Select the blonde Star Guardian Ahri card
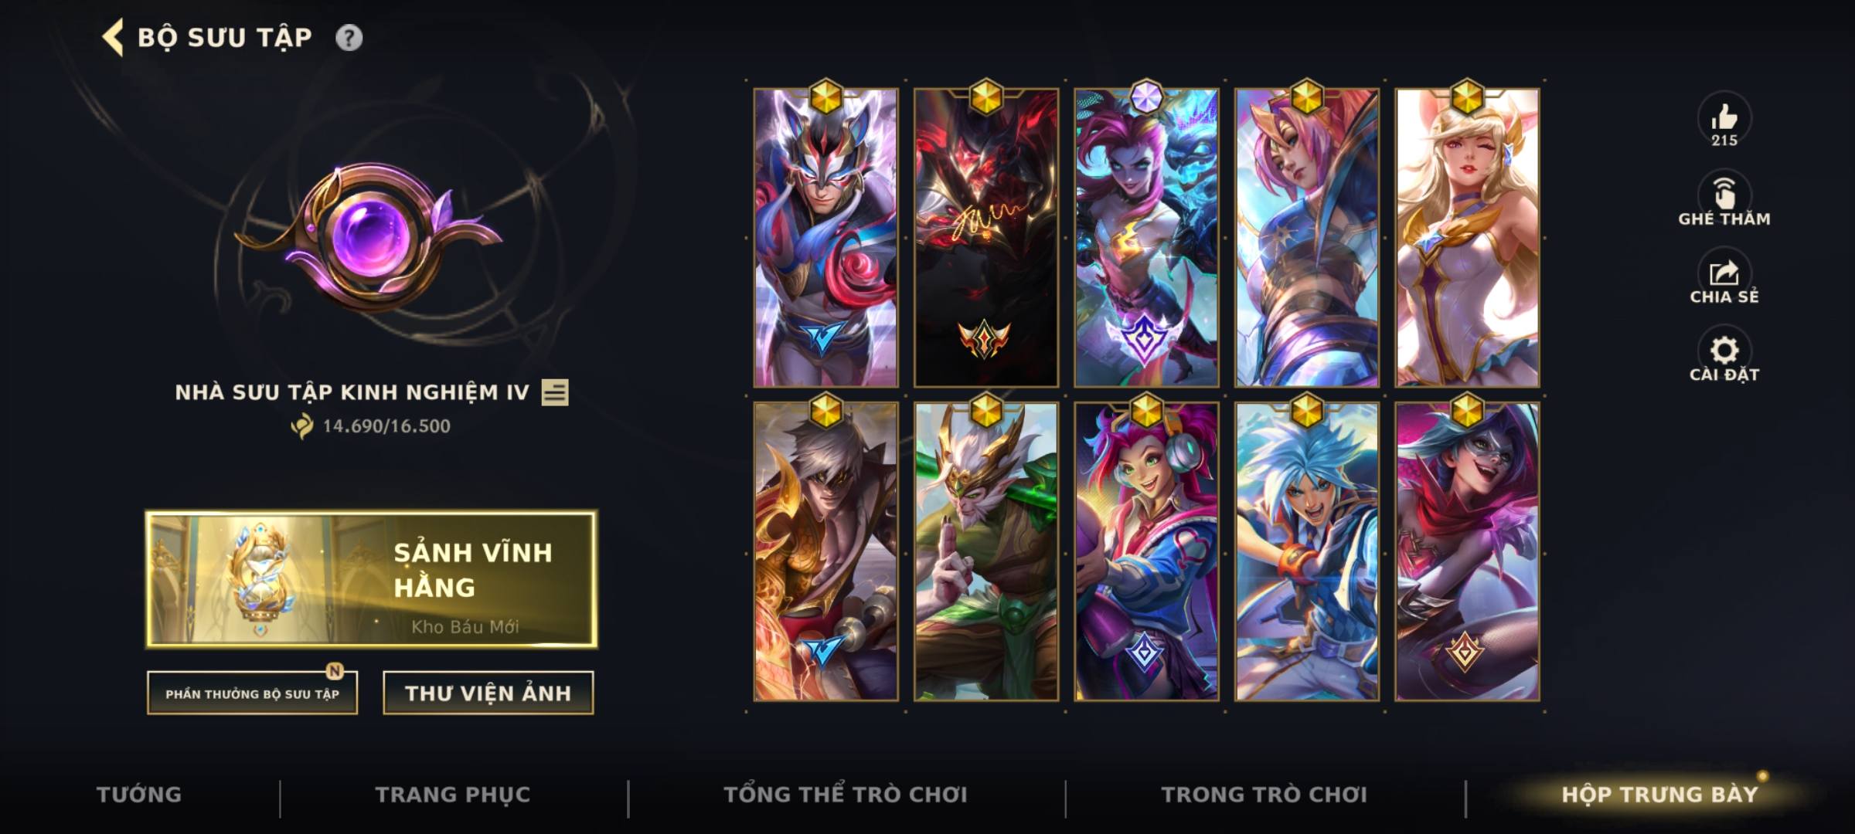The image size is (1855, 834). (x=1466, y=238)
